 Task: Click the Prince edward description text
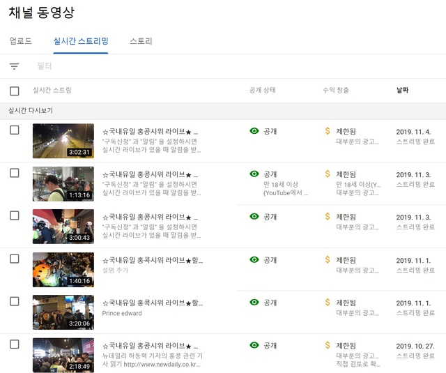pos(122,313)
